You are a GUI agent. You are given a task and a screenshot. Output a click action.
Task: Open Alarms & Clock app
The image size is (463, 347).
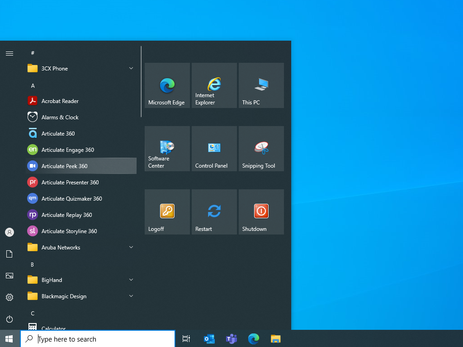[x=81, y=117]
